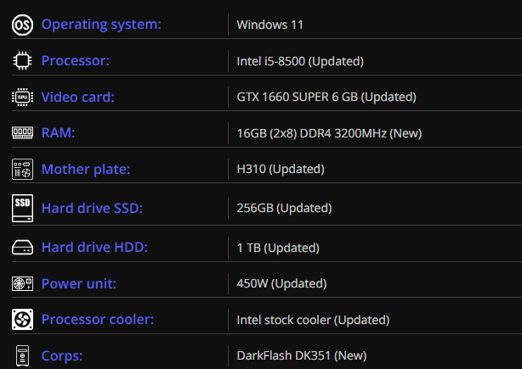This screenshot has width=522, height=369.
Task: Click the processor cooler fan icon
Action: [22, 320]
